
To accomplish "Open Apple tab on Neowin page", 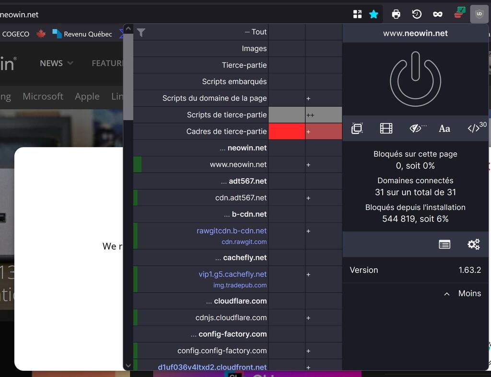I will pos(87,96).
